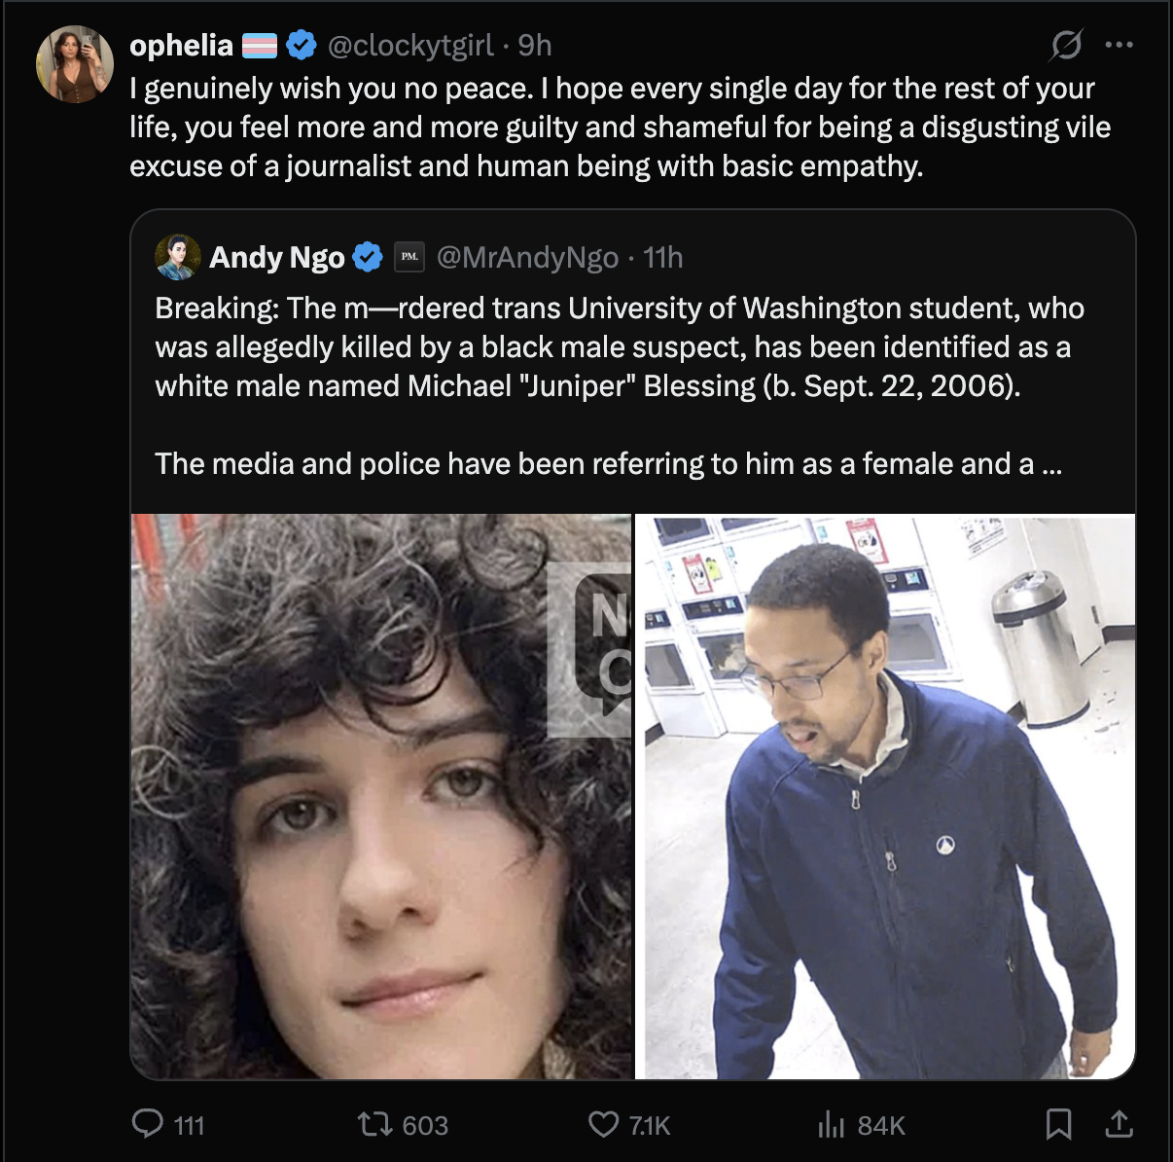Click the PM affiliation badge icon

tap(409, 257)
